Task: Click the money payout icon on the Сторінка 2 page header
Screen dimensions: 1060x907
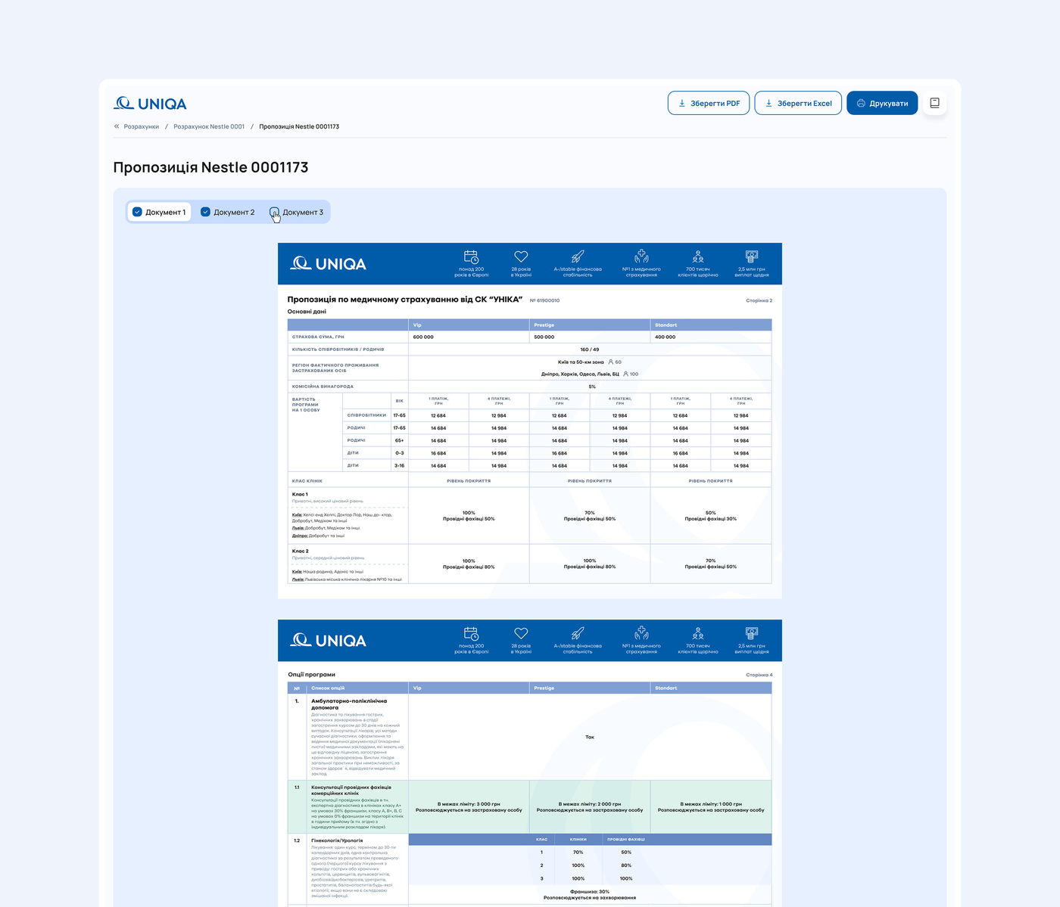Action: (752, 256)
